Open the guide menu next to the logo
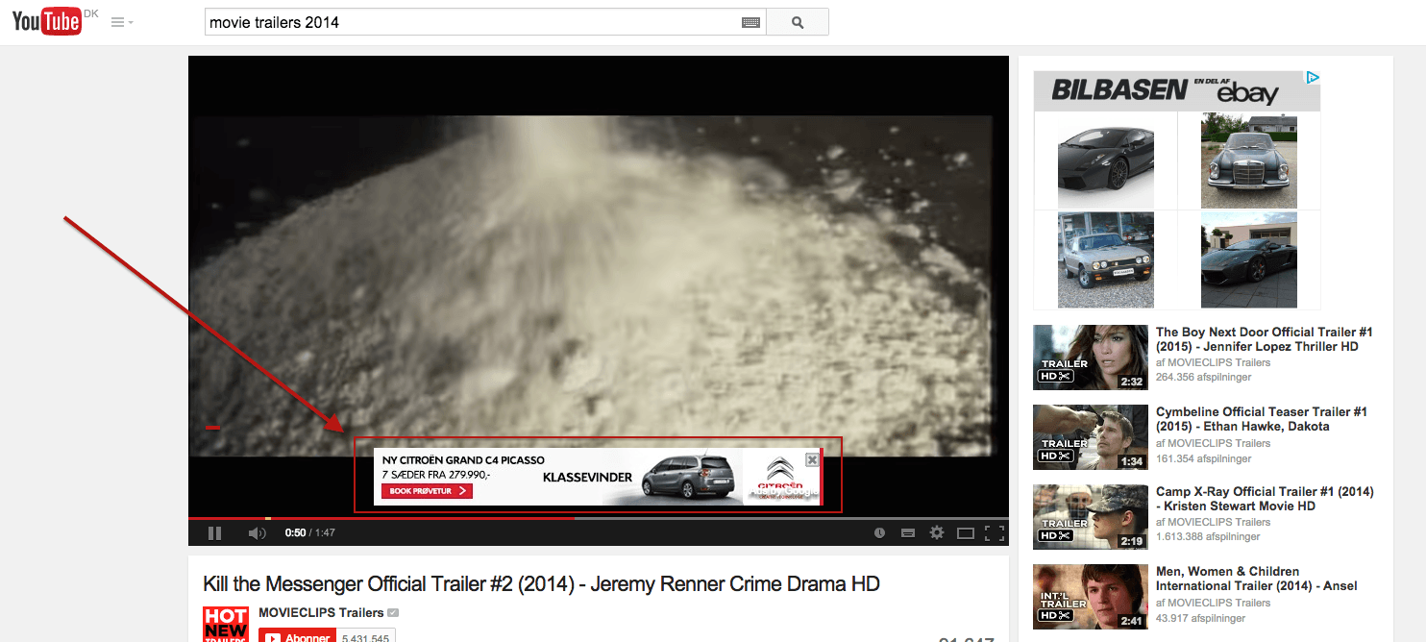Image resolution: width=1426 pixels, height=642 pixels. point(122,22)
